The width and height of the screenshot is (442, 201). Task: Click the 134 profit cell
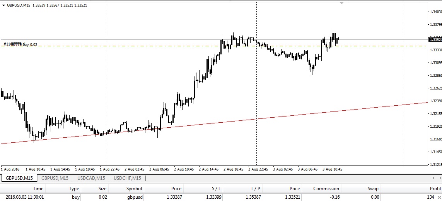(x=430, y=197)
